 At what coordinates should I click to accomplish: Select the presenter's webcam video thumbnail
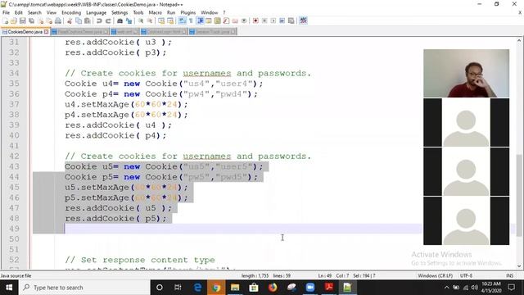(x=466, y=73)
